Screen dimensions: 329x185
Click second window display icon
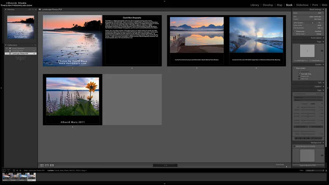pos(8,171)
